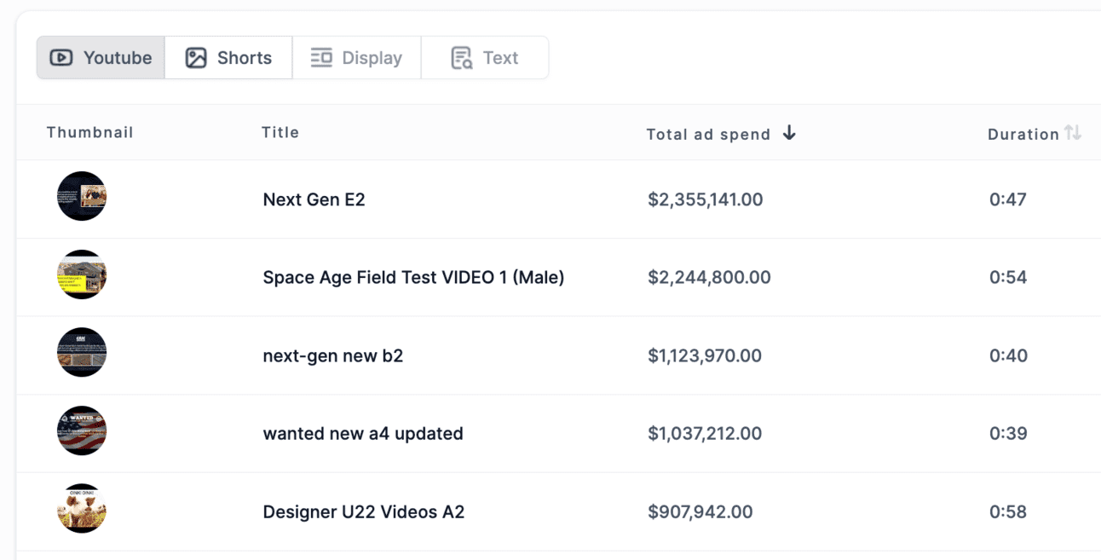
Task: Switch to the Shorts tab
Action: point(228,58)
